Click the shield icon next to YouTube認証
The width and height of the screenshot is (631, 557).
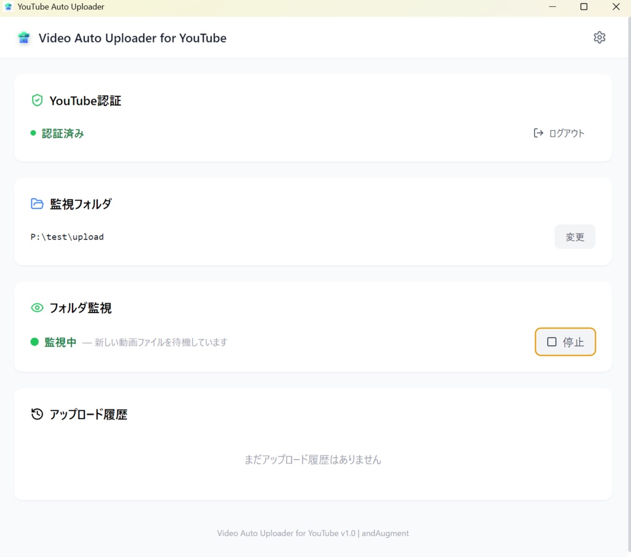coord(37,100)
